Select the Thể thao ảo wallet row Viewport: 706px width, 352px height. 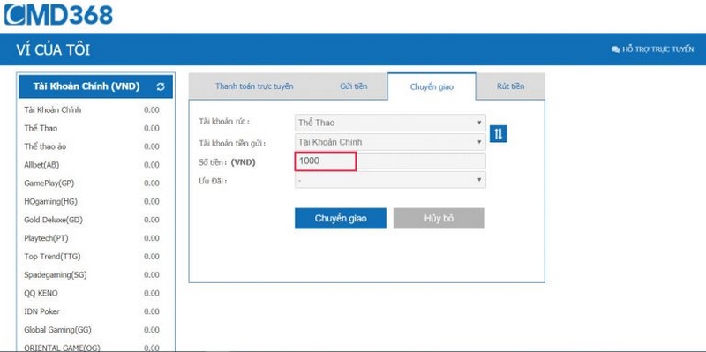tap(94, 146)
